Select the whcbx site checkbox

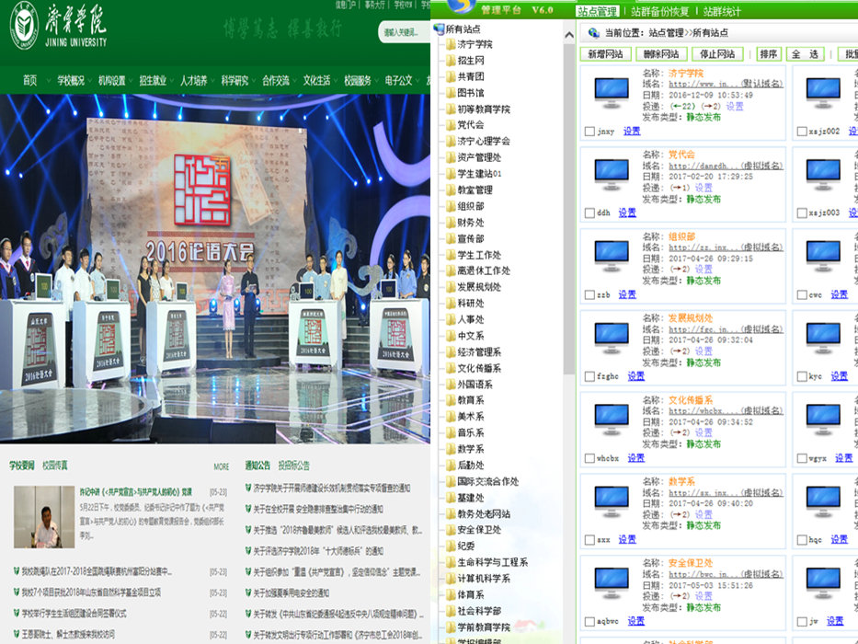tap(589, 458)
